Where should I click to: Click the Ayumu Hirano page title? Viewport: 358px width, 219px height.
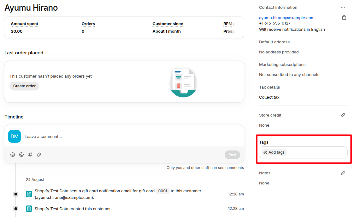31,8
